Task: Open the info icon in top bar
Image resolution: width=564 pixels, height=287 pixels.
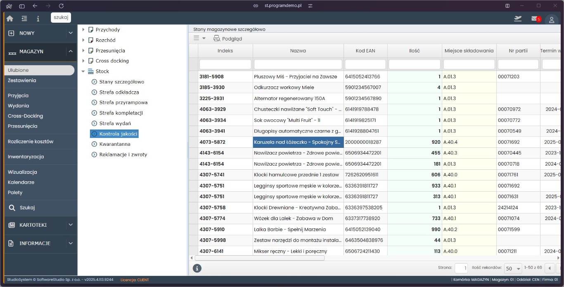Action: pos(38,18)
